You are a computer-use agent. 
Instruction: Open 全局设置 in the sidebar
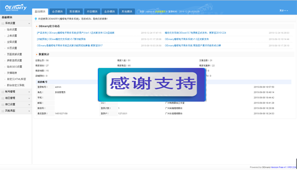click(x=12, y=42)
